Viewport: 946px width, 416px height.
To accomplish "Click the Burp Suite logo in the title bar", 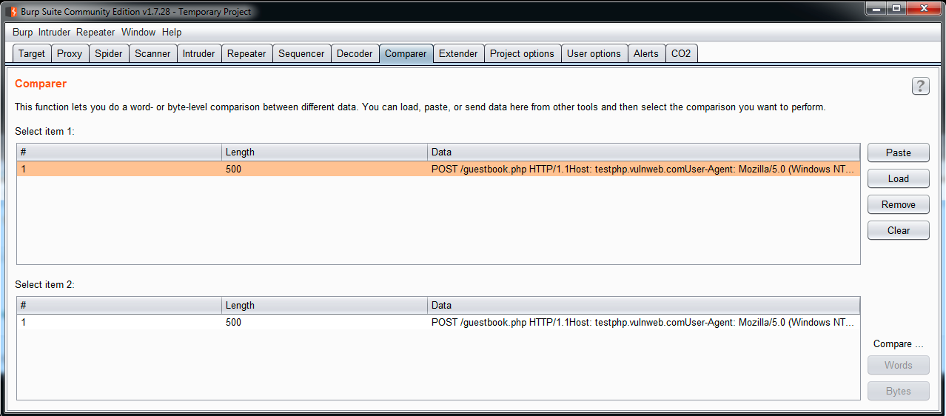I will pyautogui.click(x=11, y=11).
